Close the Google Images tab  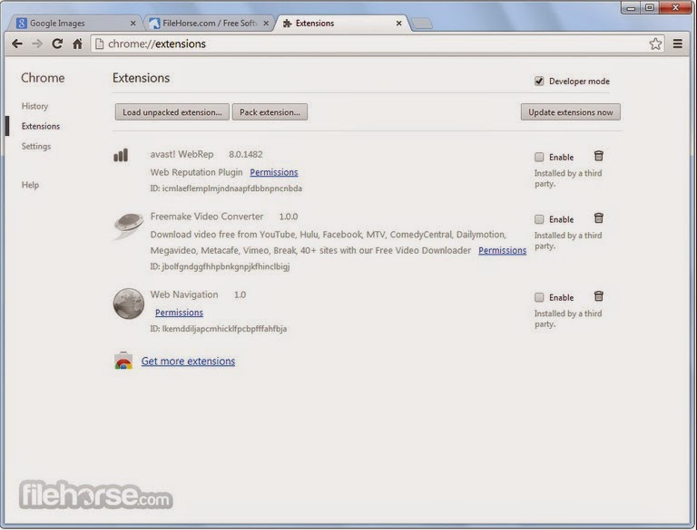click(133, 23)
